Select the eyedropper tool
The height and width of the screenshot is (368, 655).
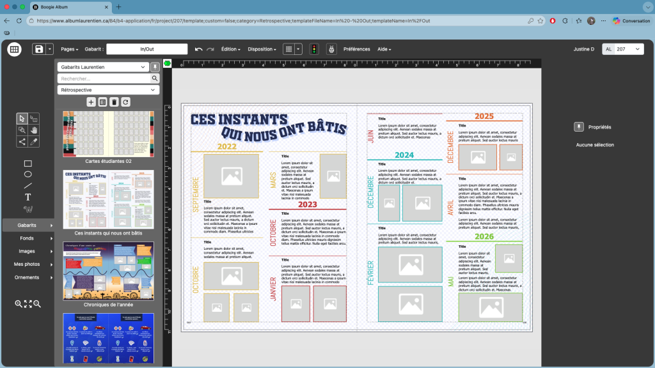(x=34, y=142)
